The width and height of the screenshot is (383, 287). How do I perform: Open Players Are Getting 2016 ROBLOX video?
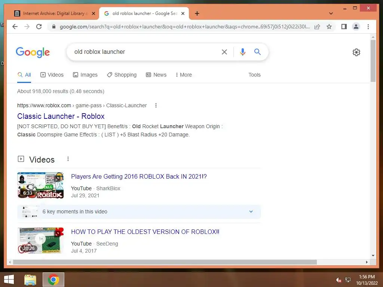139,176
